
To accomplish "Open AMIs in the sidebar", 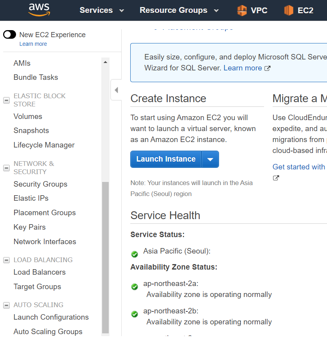I will click(22, 63).
